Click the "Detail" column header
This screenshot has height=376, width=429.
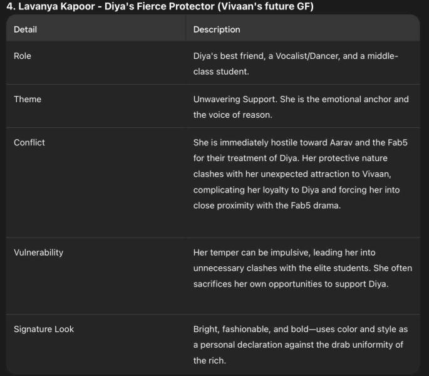pyautogui.click(x=25, y=29)
